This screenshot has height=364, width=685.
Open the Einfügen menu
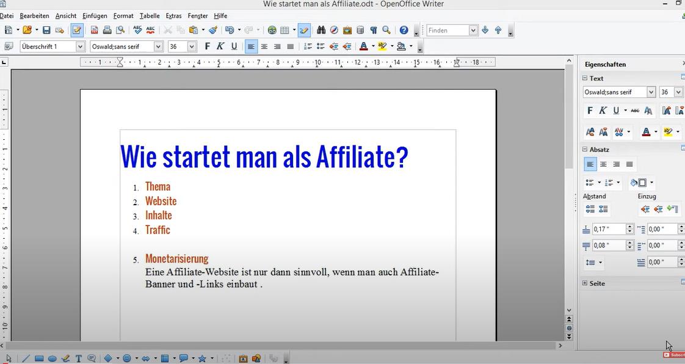pos(95,16)
